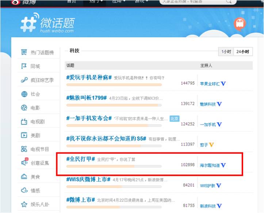
Task: Open topic #微博上市#
Action: (x=80, y=200)
